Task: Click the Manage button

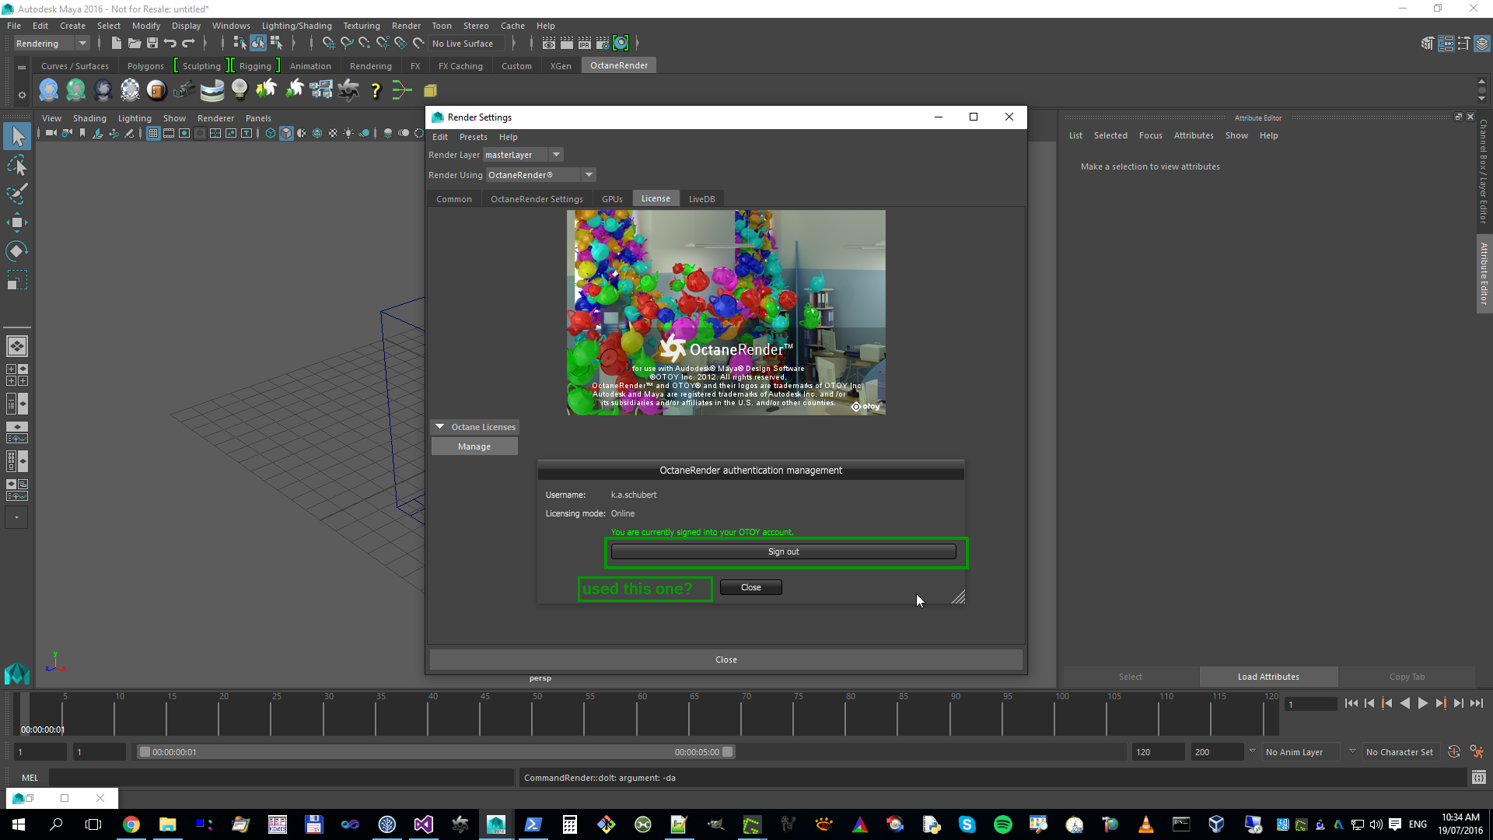Action: (474, 446)
